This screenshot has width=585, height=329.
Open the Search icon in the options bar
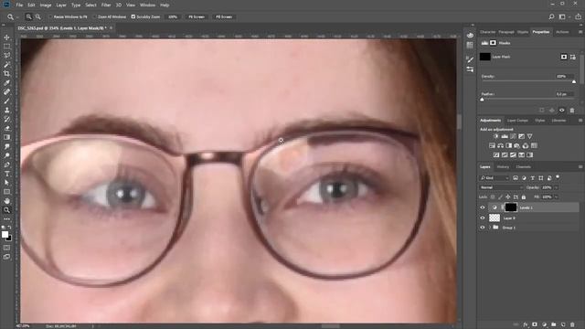tap(551, 16)
